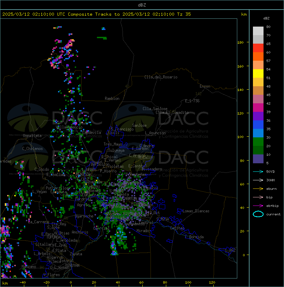The height and width of the screenshot is (287, 284).
Task: Click the Villavicencio map label
Action: (x=69, y=127)
